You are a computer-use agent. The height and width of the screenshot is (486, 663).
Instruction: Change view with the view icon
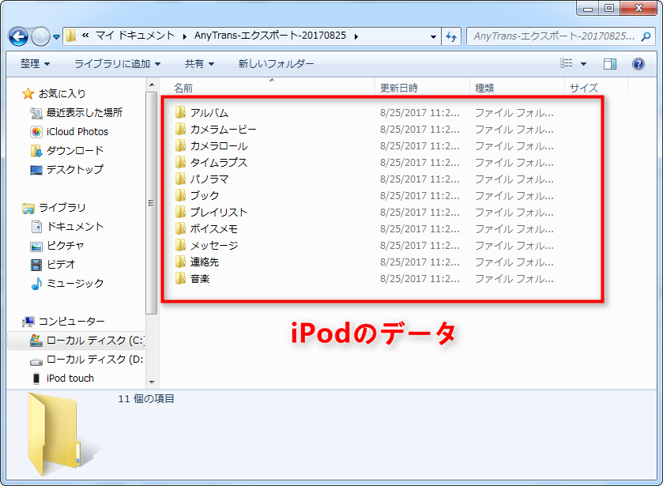pos(566,63)
